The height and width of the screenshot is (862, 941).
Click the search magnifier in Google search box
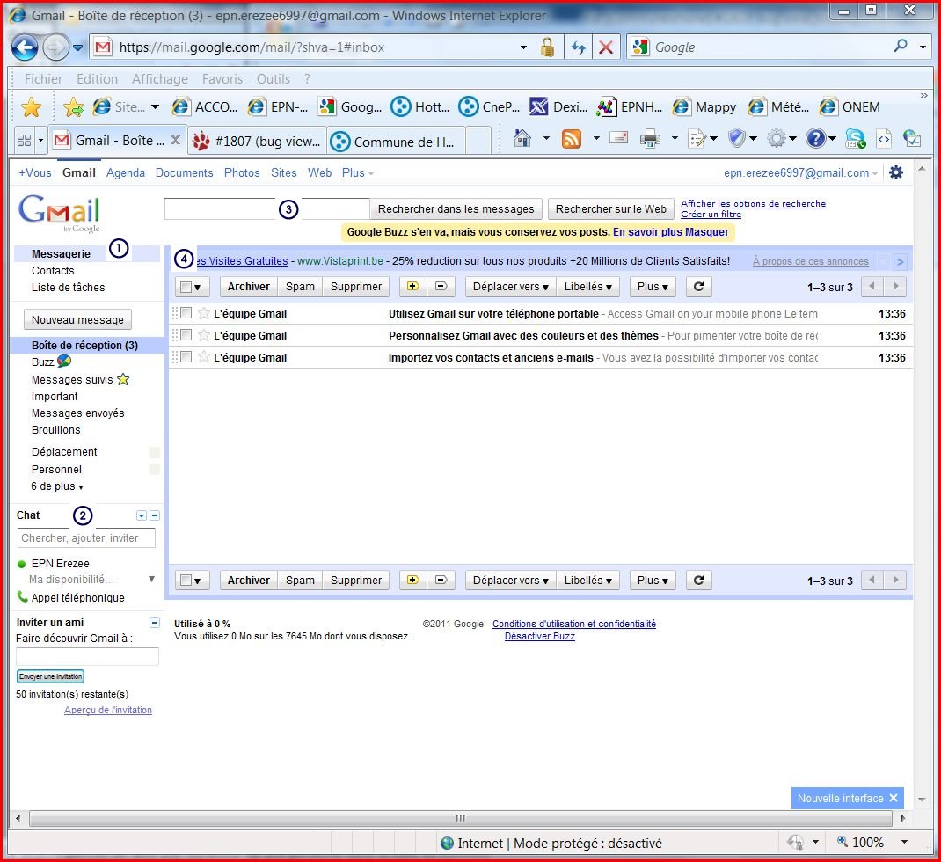[901, 47]
